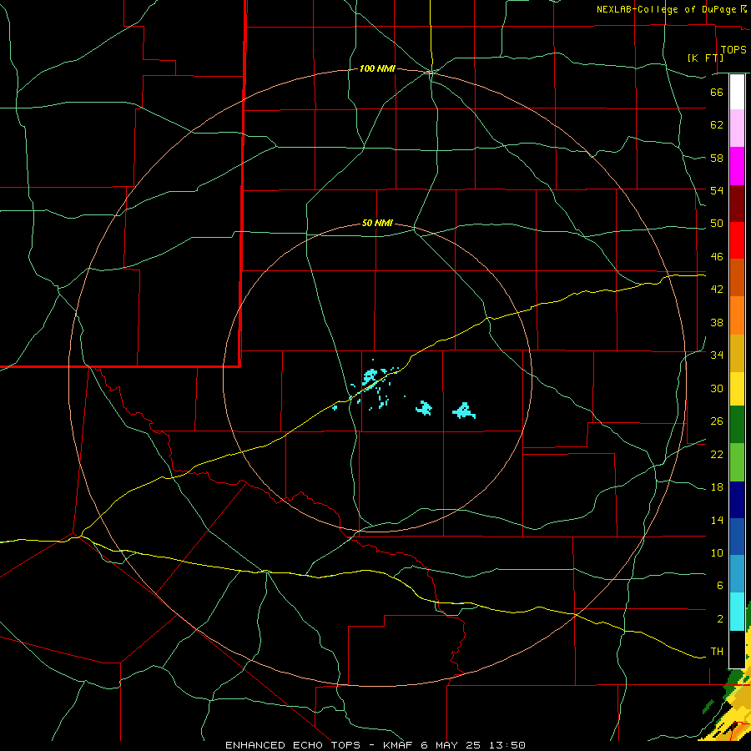Click the '50 NMI' range ring label
The image size is (751, 751).
coord(377,223)
